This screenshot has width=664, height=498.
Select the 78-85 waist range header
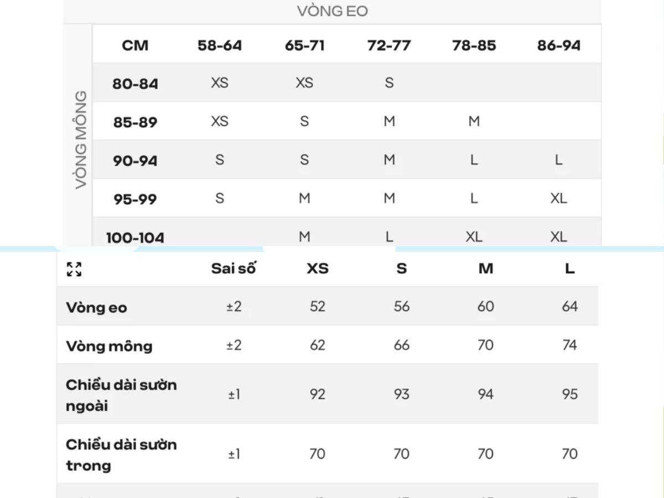pos(474,45)
